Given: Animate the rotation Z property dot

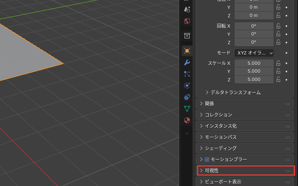Looking at the screenshot, I should click(286, 43).
